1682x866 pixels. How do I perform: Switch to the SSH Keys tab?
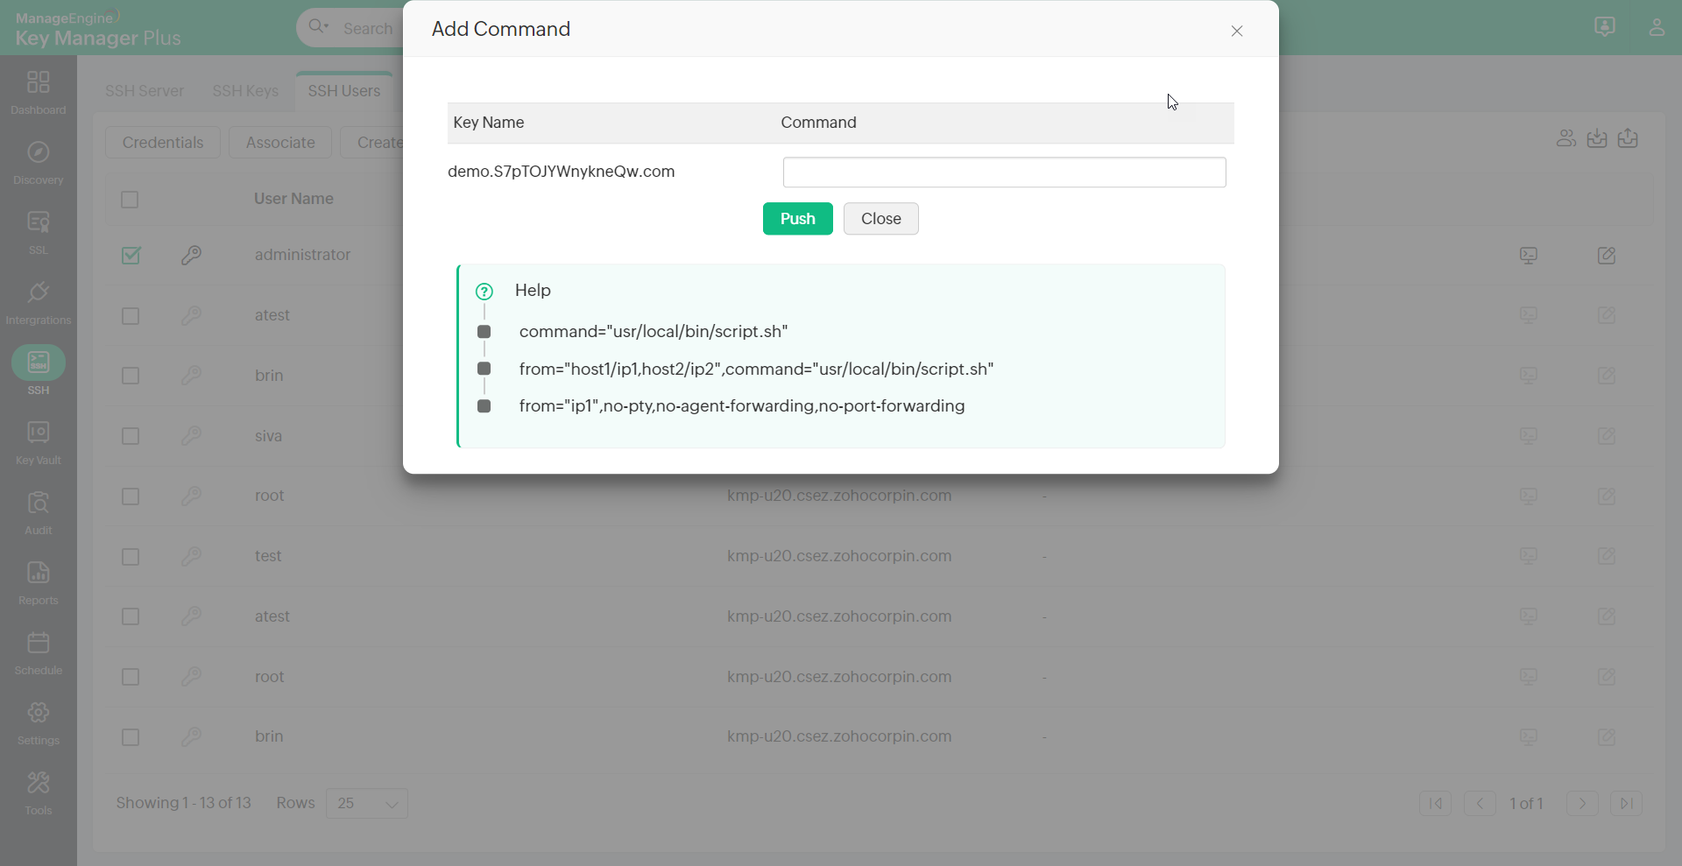tap(245, 91)
